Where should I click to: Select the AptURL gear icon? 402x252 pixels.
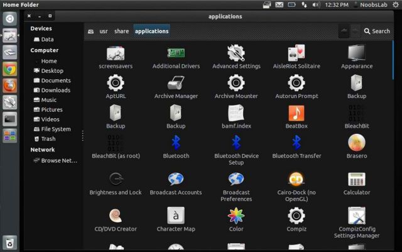[116, 82]
